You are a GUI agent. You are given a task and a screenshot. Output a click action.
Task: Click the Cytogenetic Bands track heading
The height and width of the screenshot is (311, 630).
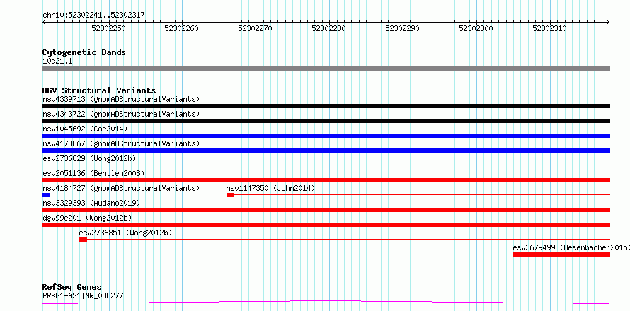pos(84,52)
